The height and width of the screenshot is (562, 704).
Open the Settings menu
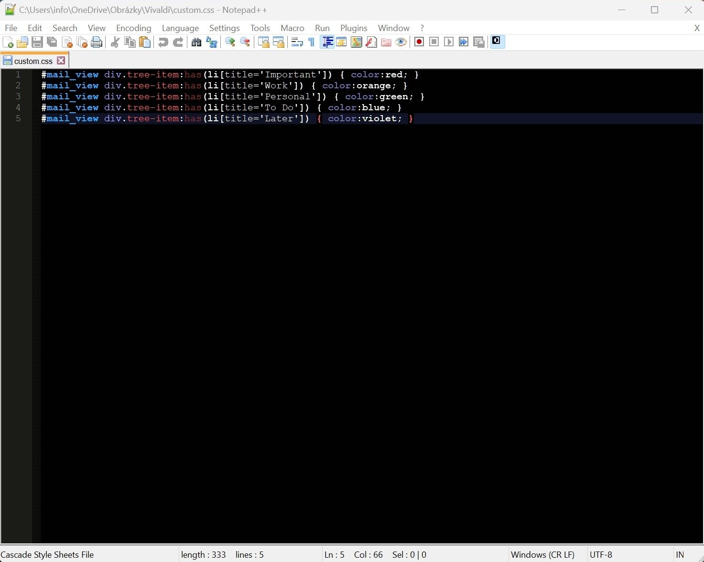(x=225, y=28)
